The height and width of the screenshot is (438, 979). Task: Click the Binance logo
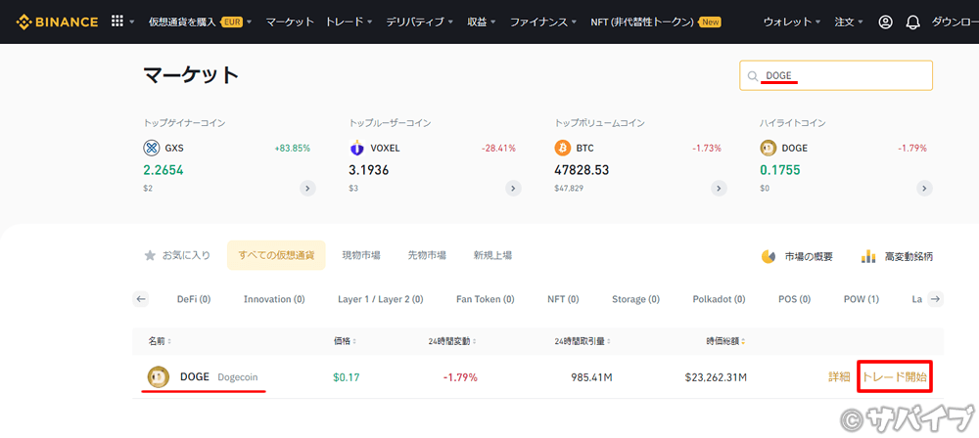tap(57, 22)
